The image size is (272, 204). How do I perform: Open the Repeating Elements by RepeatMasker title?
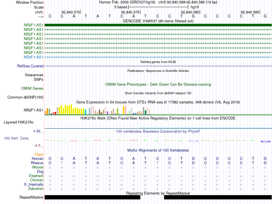click(x=158, y=193)
